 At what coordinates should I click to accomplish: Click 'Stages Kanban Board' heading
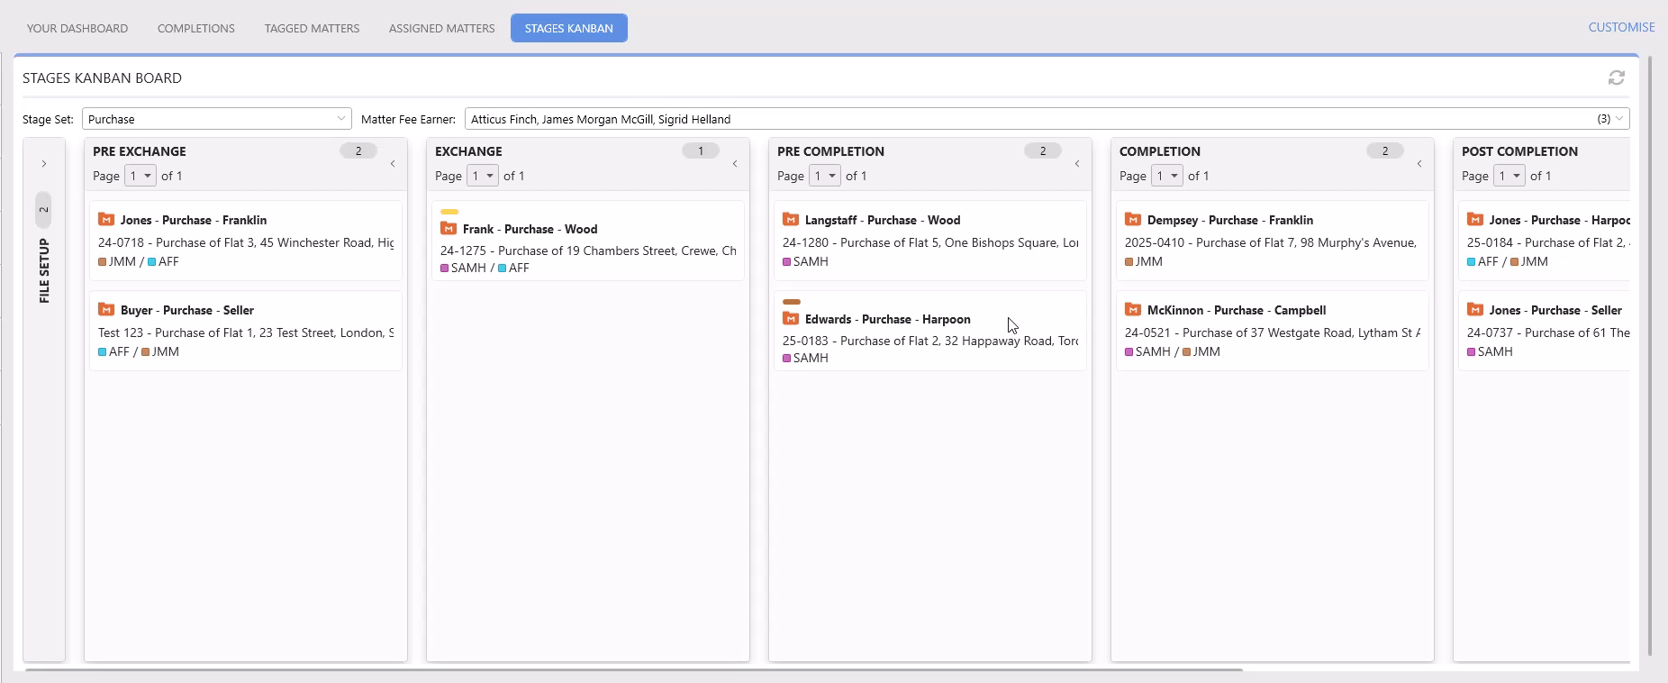(102, 77)
